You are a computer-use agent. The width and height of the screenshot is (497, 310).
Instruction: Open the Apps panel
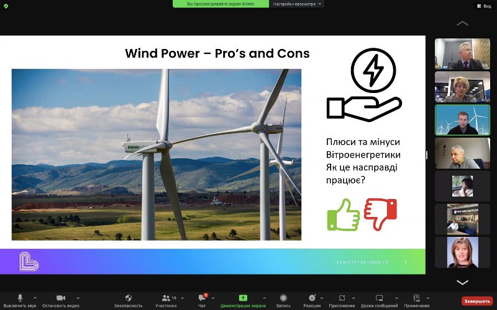(x=342, y=301)
